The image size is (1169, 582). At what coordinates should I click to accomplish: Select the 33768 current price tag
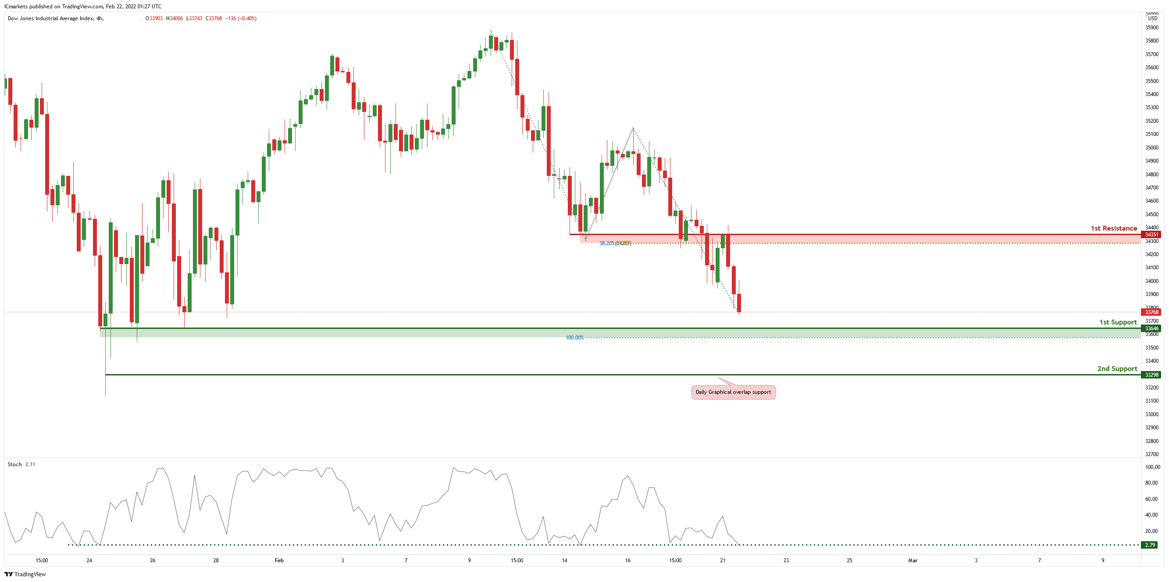(1151, 312)
